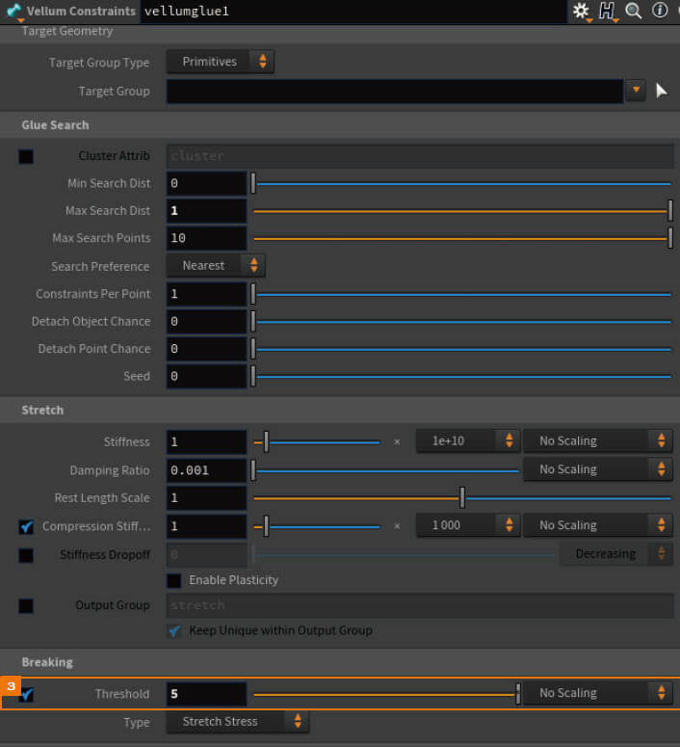Open the Compression Stiffness 1000 multiplier dropdown

tap(467, 525)
